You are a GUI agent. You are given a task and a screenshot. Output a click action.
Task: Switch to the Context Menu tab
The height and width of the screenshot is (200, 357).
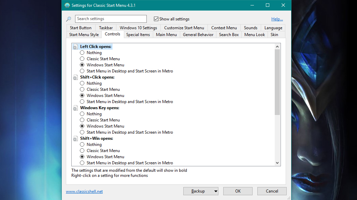pos(224,28)
